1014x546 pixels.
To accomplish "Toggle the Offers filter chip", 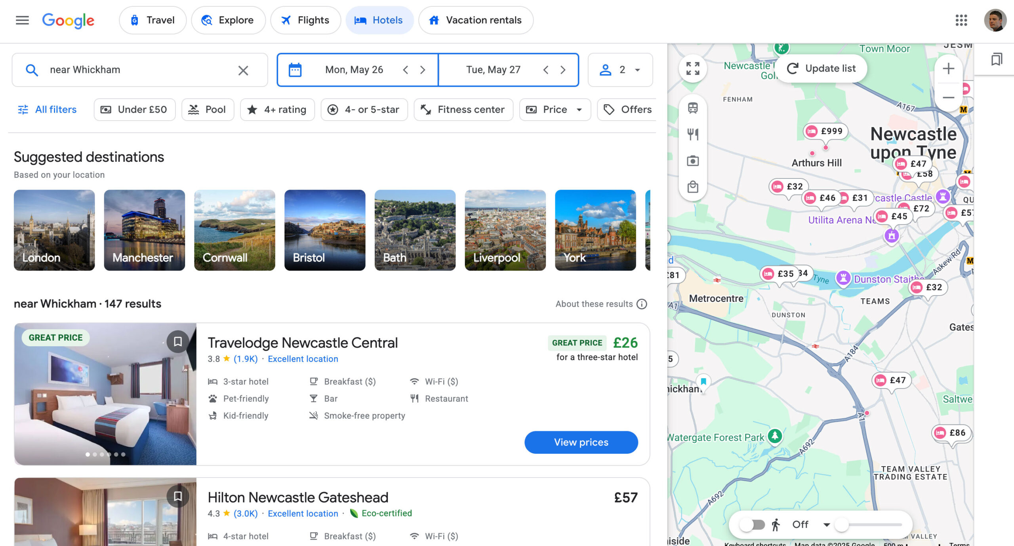I will pos(627,110).
